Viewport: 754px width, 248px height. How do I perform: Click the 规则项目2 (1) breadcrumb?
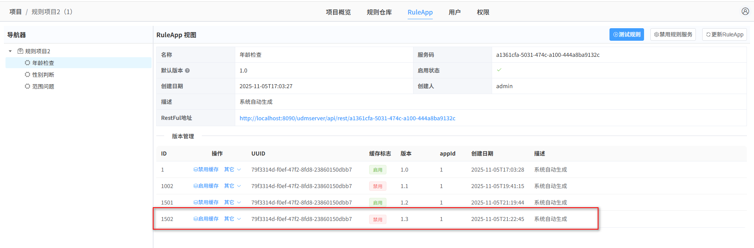[x=52, y=12]
